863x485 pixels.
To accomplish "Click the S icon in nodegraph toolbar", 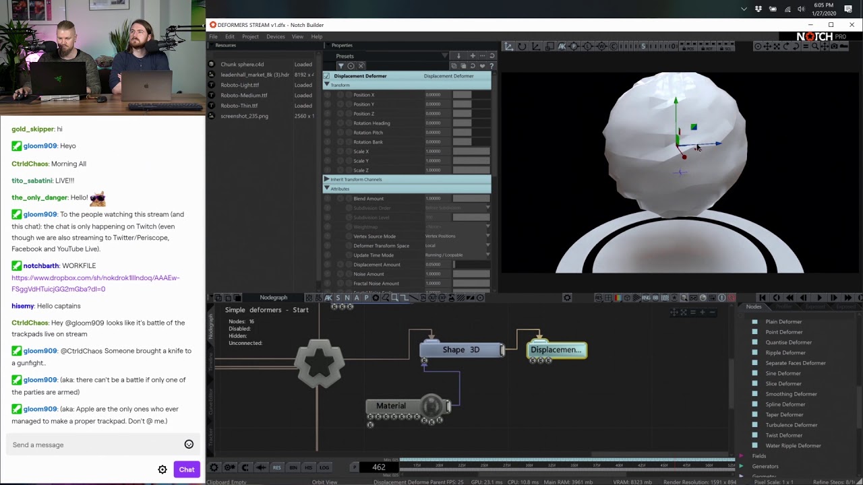I will click(338, 298).
